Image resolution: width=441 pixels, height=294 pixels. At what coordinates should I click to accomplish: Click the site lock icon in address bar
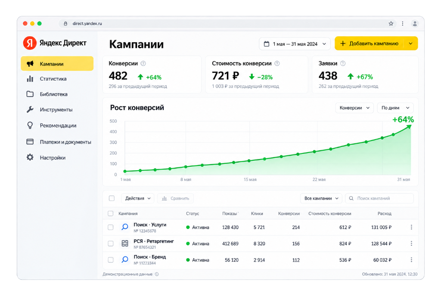tap(65, 24)
